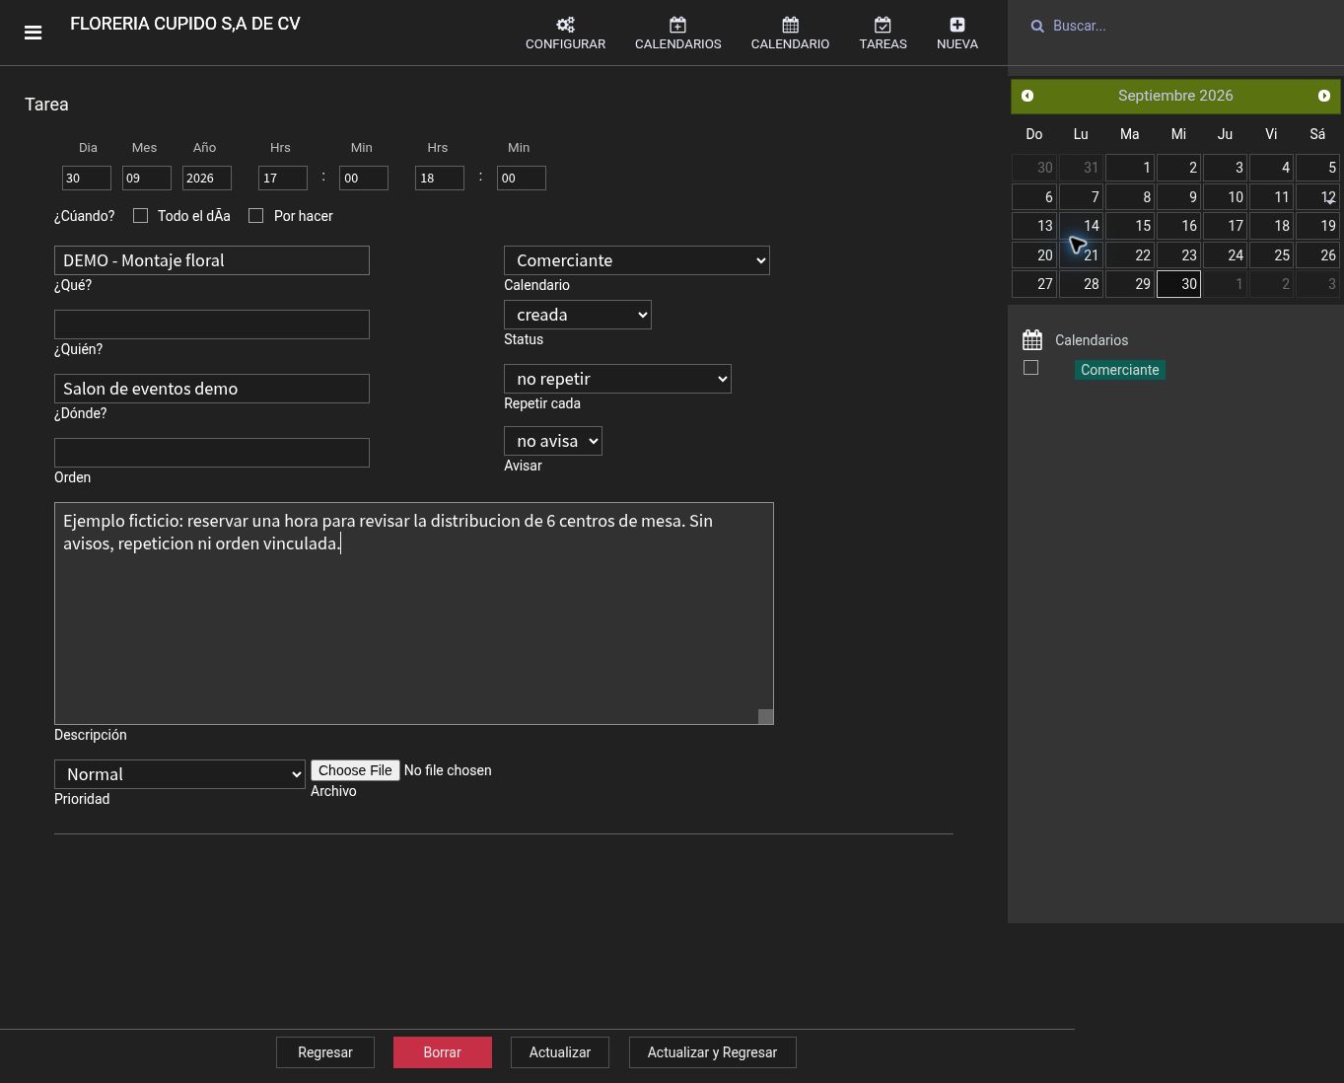This screenshot has width=1344, height=1083.
Task: Open the Prioridad Normal dropdown
Action: [179, 774]
